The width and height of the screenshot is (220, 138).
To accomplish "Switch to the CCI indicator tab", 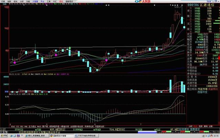I will 18,127.
